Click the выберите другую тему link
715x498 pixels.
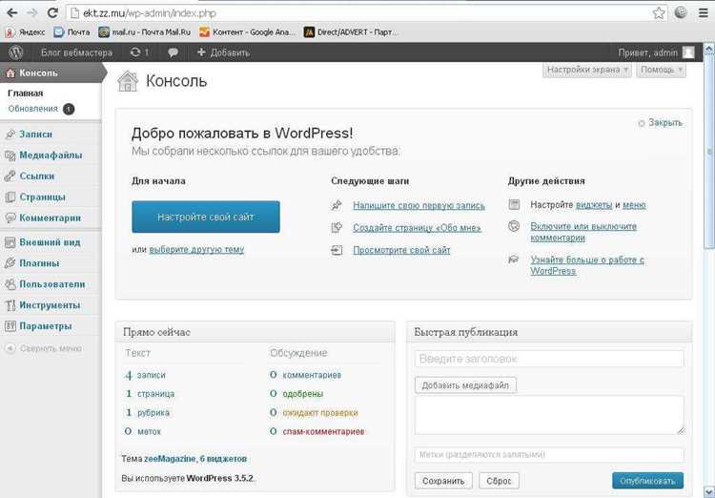196,250
